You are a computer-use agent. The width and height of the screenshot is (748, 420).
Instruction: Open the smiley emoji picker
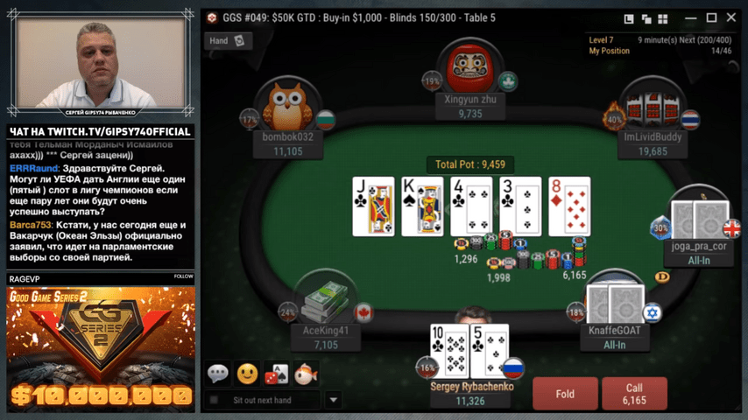247,374
